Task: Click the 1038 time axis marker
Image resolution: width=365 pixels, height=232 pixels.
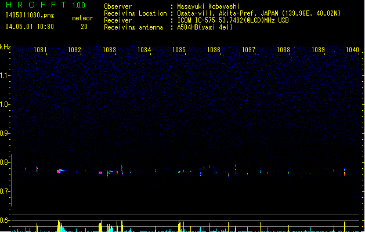Action: [x=283, y=49]
